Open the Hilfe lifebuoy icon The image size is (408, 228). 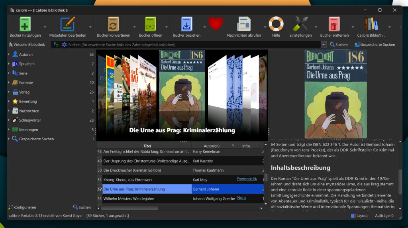tap(276, 24)
